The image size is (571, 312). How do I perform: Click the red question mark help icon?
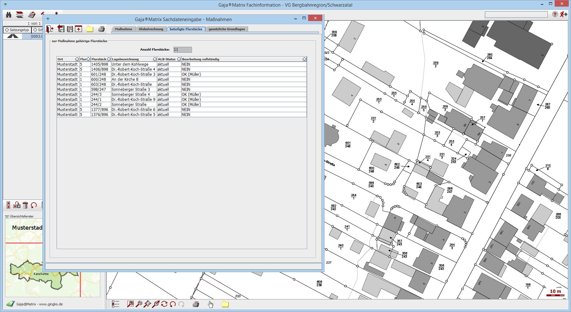[555, 14]
